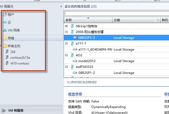Select the model2012 disk row
This screenshot has height=114, width=169.
pos(117,61)
